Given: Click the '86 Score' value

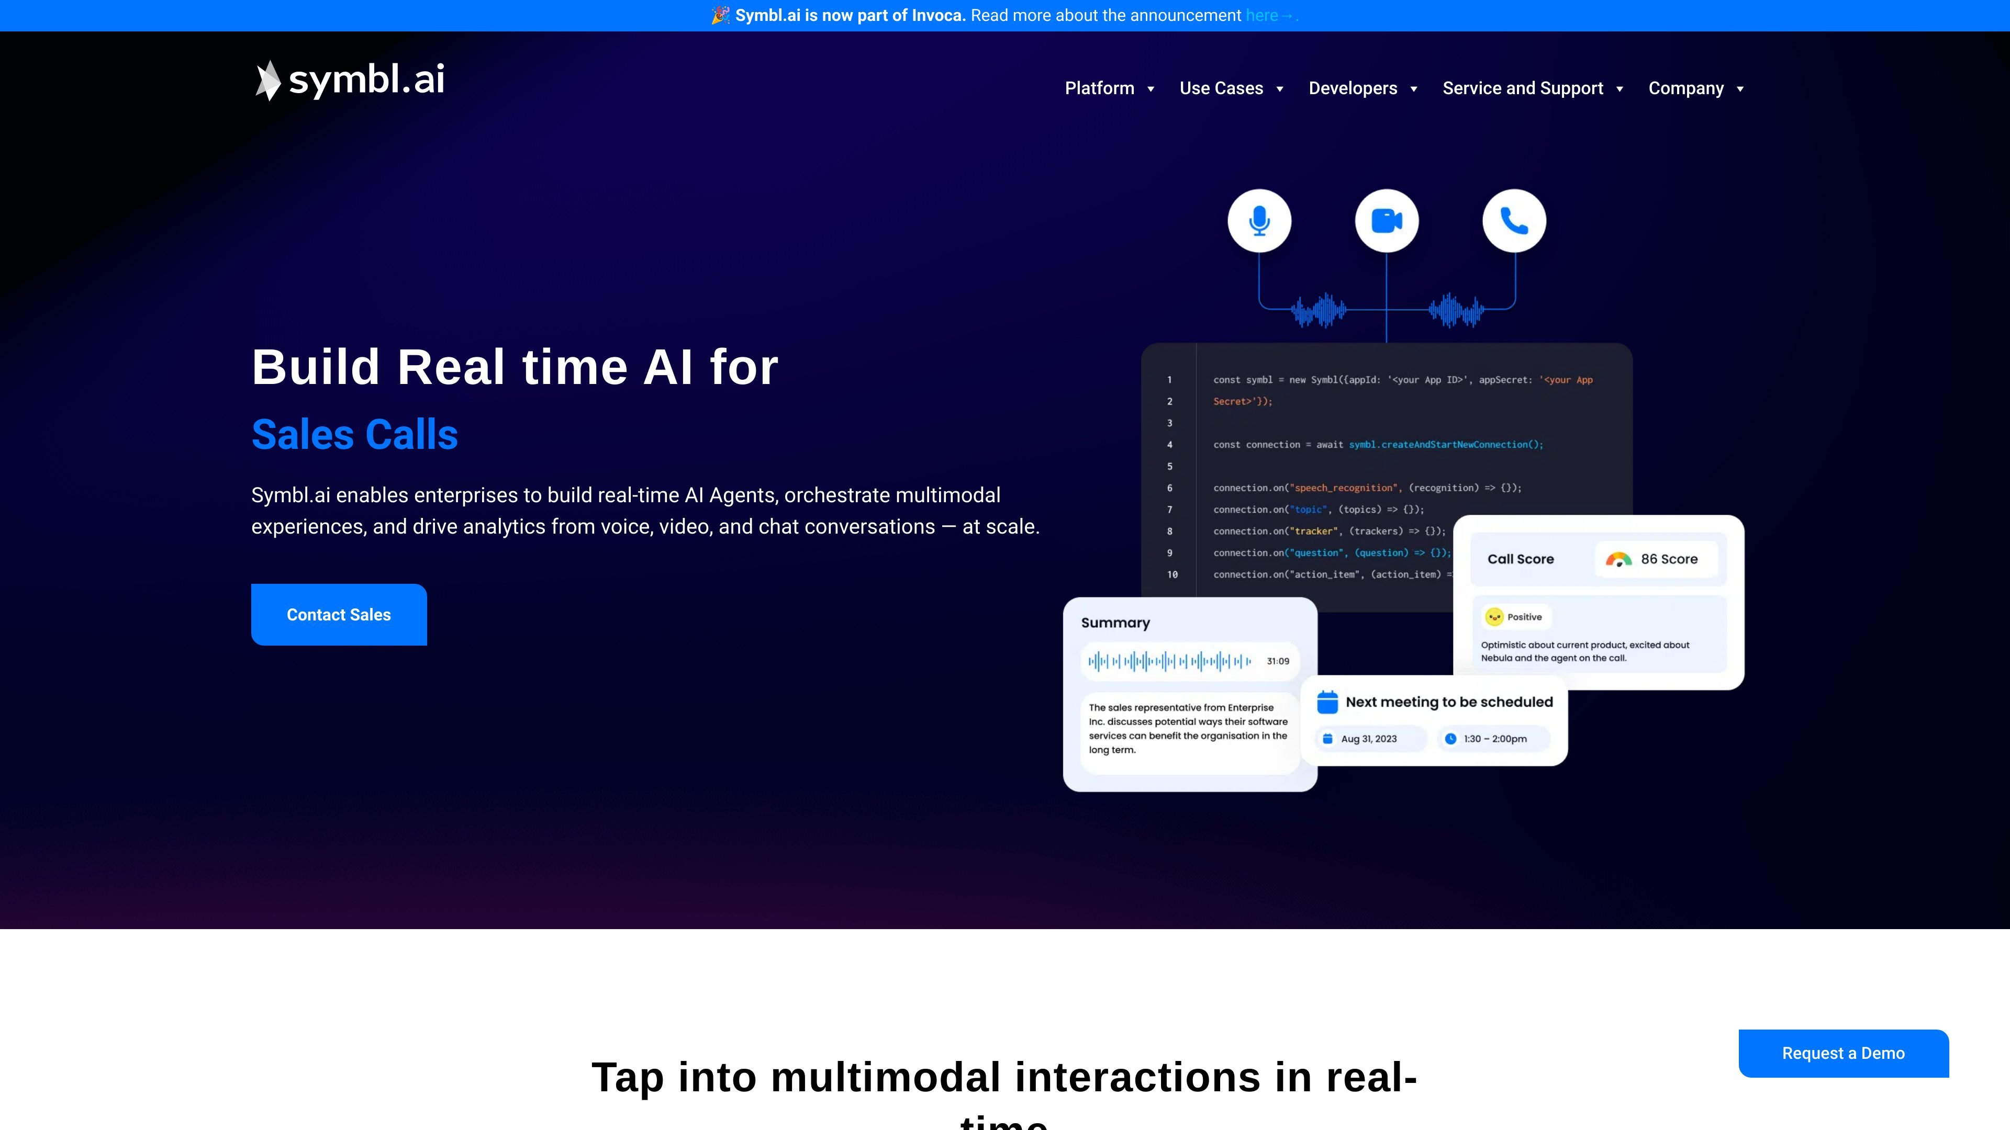Looking at the screenshot, I should (1669, 559).
